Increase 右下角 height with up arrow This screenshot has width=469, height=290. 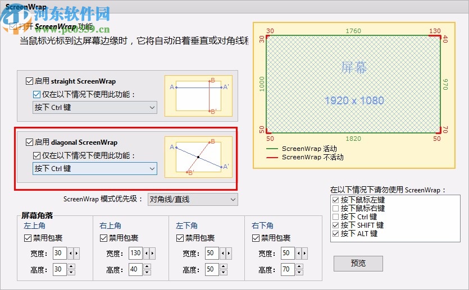(x=299, y=266)
